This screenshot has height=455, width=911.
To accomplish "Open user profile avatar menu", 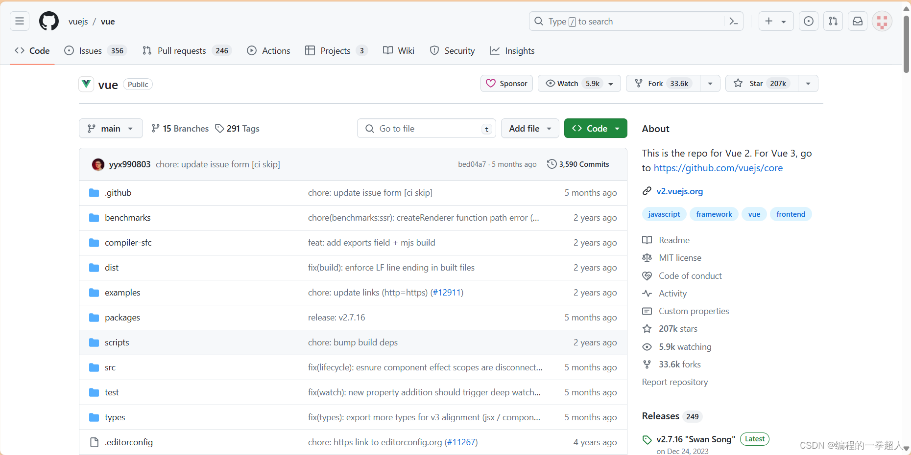I will point(882,21).
